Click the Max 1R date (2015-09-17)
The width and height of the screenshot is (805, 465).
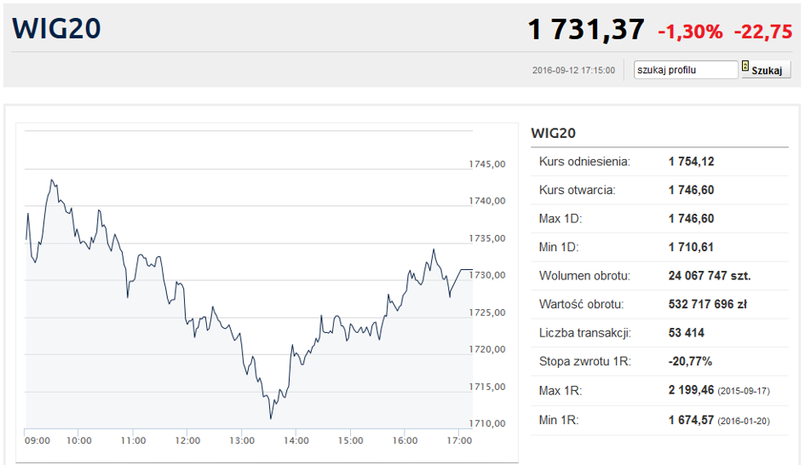click(744, 391)
